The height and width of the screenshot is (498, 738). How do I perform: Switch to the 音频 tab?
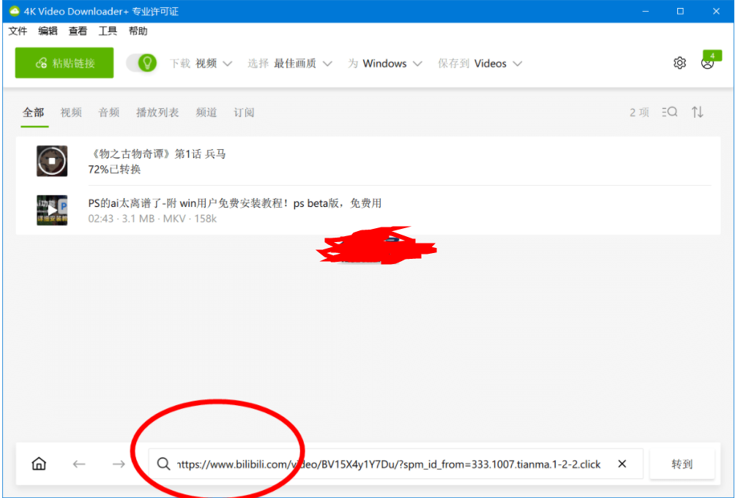click(108, 113)
